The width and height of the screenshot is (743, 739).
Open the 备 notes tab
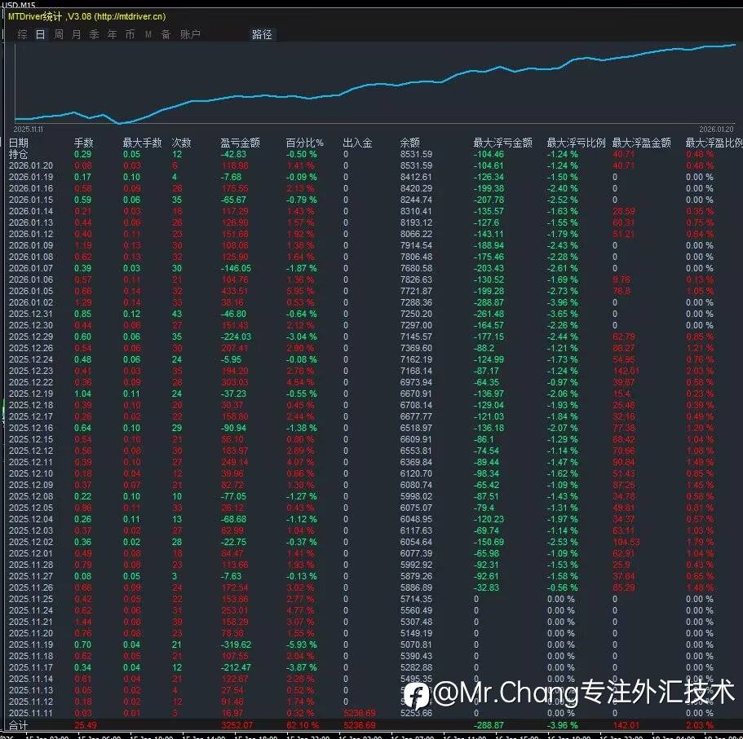pyautogui.click(x=166, y=34)
